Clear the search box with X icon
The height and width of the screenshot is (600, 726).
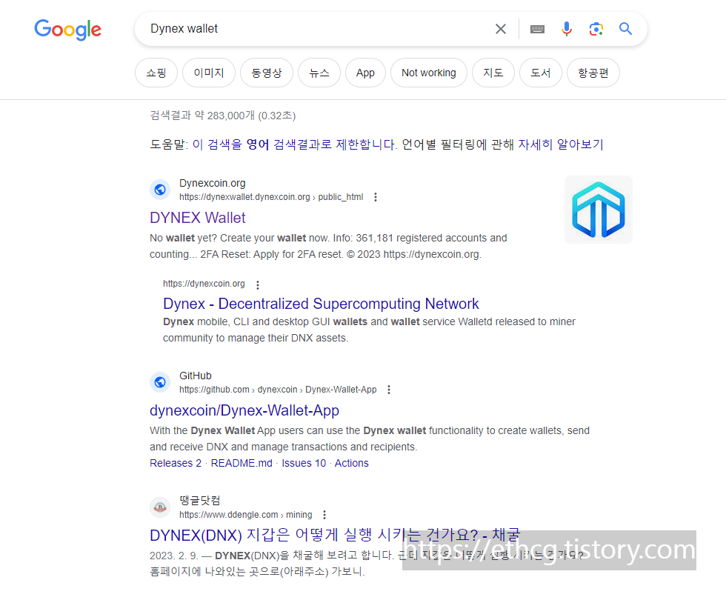(x=501, y=29)
